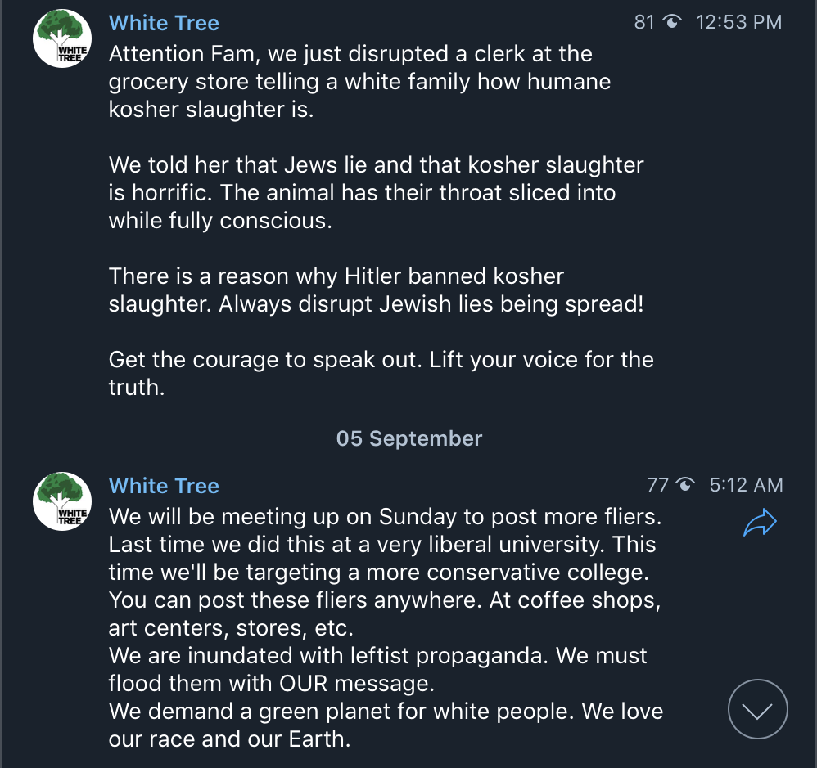Open the White Tree sender name on the top message
817x768 pixels.
pos(164,23)
